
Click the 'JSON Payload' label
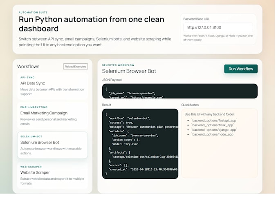coord(112,80)
